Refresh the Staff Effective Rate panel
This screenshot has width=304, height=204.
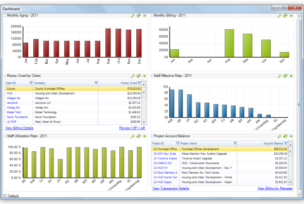[285, 76]
